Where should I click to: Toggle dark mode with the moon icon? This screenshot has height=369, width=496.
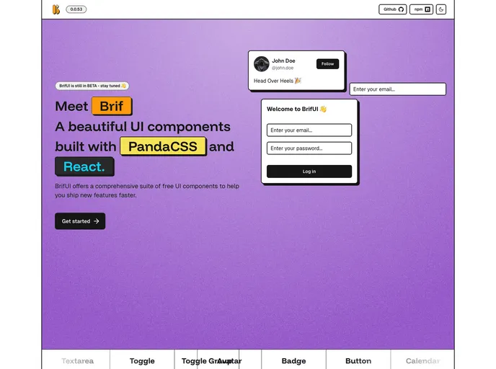(x=441, y=9)
